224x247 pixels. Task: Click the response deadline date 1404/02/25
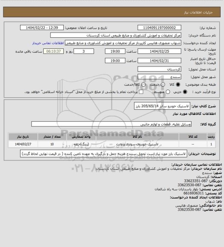[159, 51]
